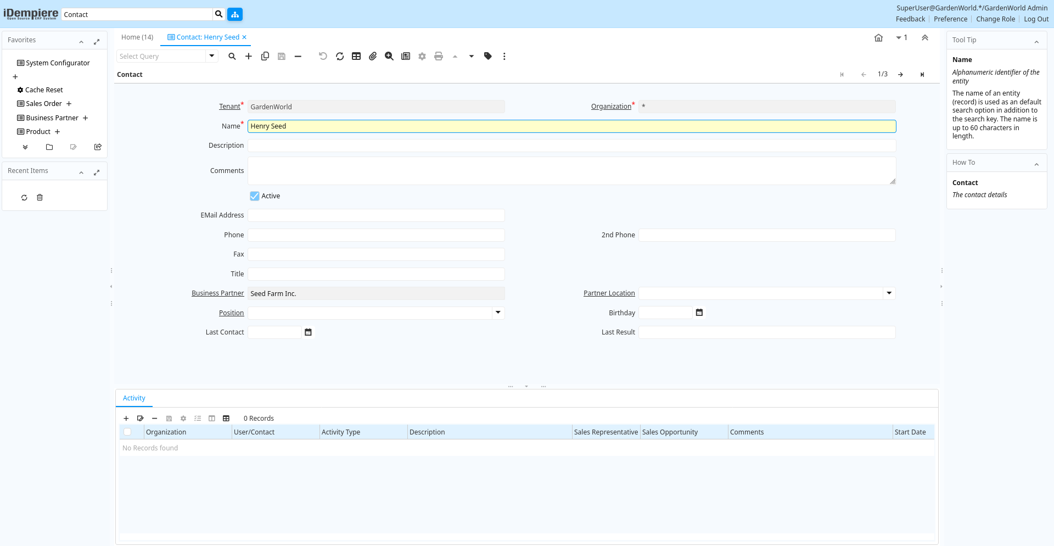Image resolution: width=1054 pixels, height=546 pixels.
Task: Click the menu tree icon beside search
Action: click(x=235, y=14)
